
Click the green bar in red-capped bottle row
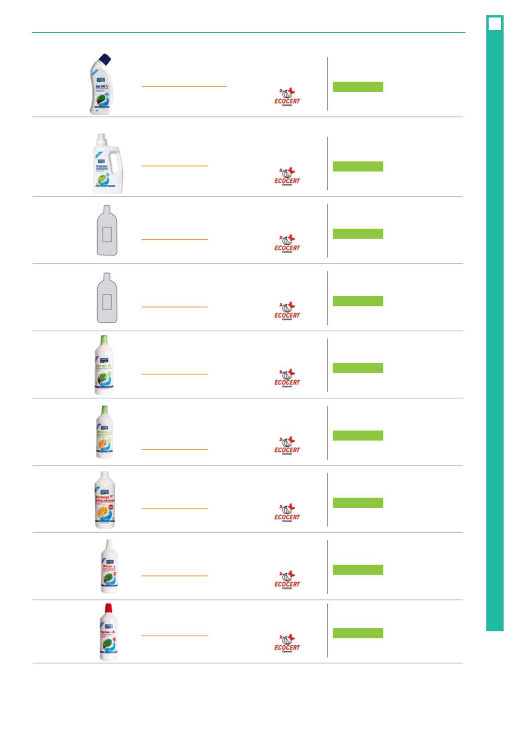click(x=358, y=633)
